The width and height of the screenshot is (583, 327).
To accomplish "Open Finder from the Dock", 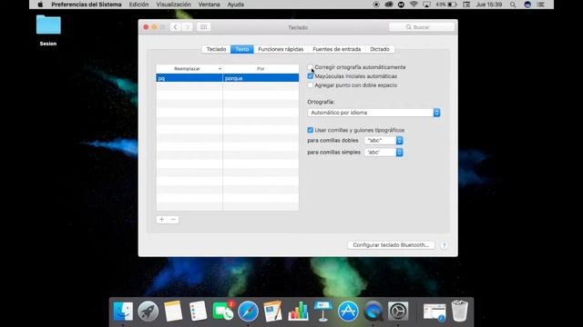I will click(x=123, y=311).
